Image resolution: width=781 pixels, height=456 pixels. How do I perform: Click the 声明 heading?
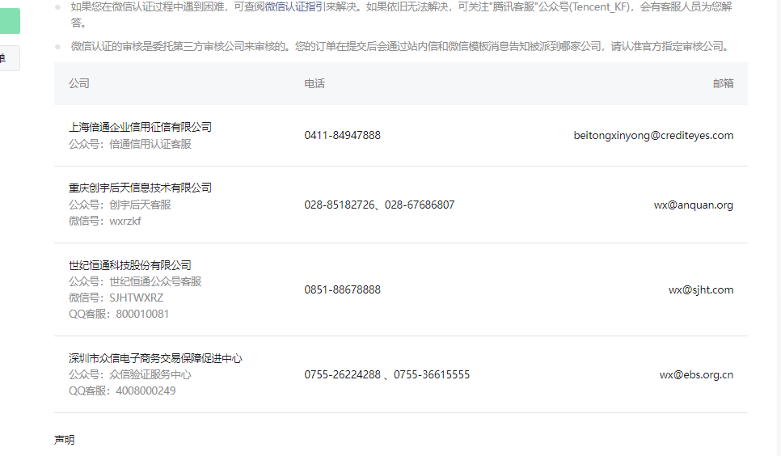pyautogui.click(x=64, y=440)
